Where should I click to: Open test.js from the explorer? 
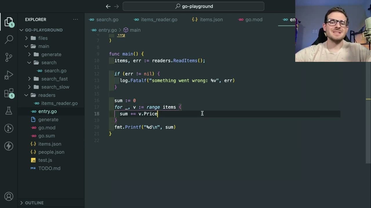click(45, 160)
